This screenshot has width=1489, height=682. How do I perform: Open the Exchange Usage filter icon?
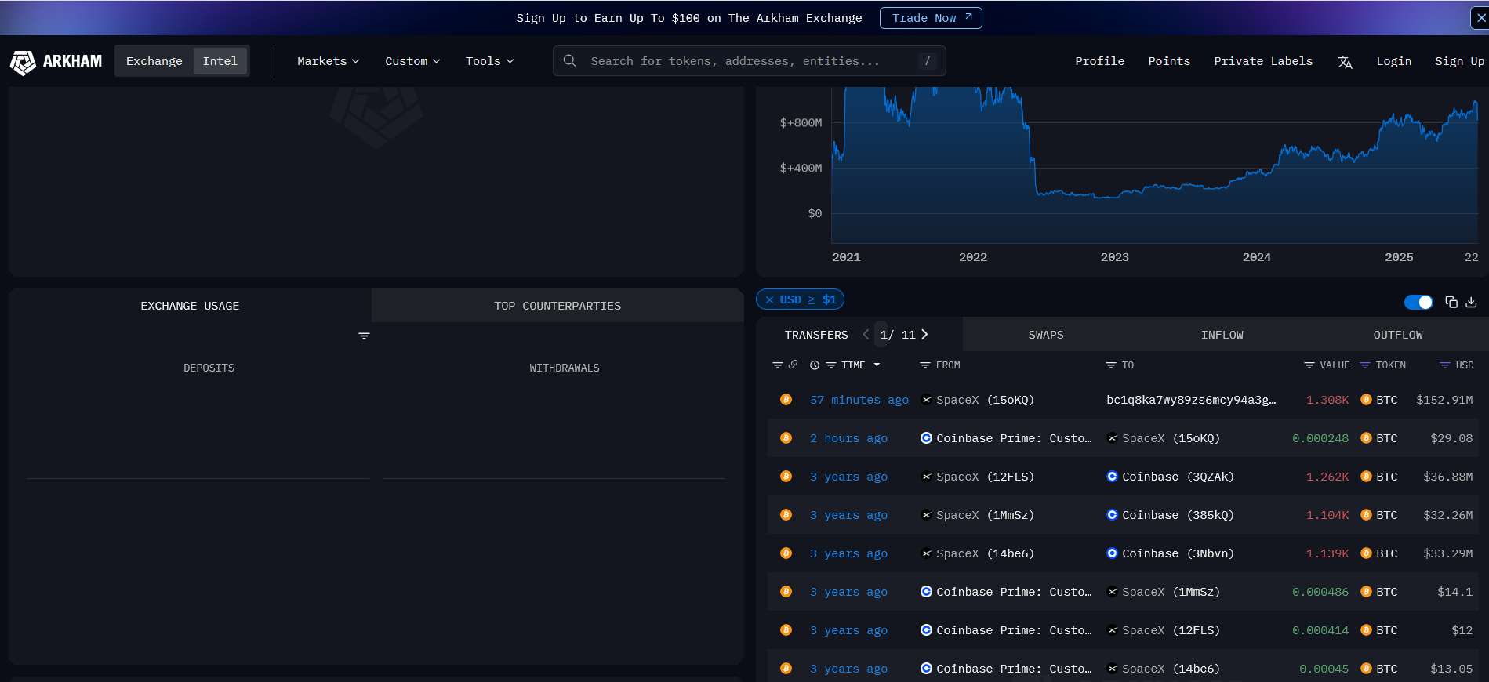tap(364, 336)
